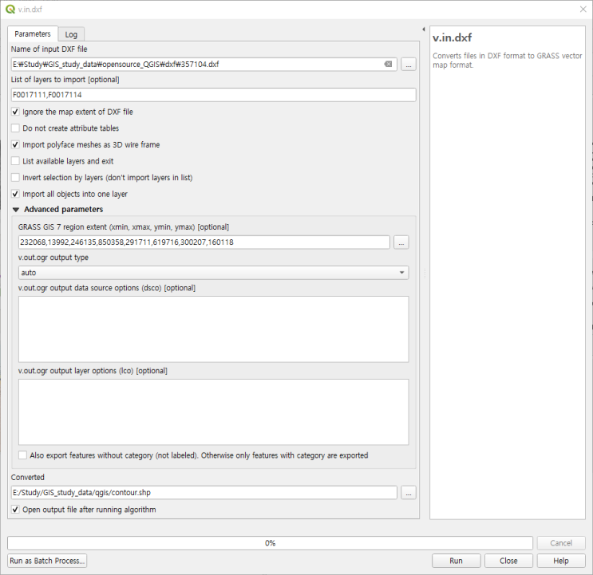The height and width of the screenshot is (575, 593).
Task: Open the Log tab
Action: 71,34
